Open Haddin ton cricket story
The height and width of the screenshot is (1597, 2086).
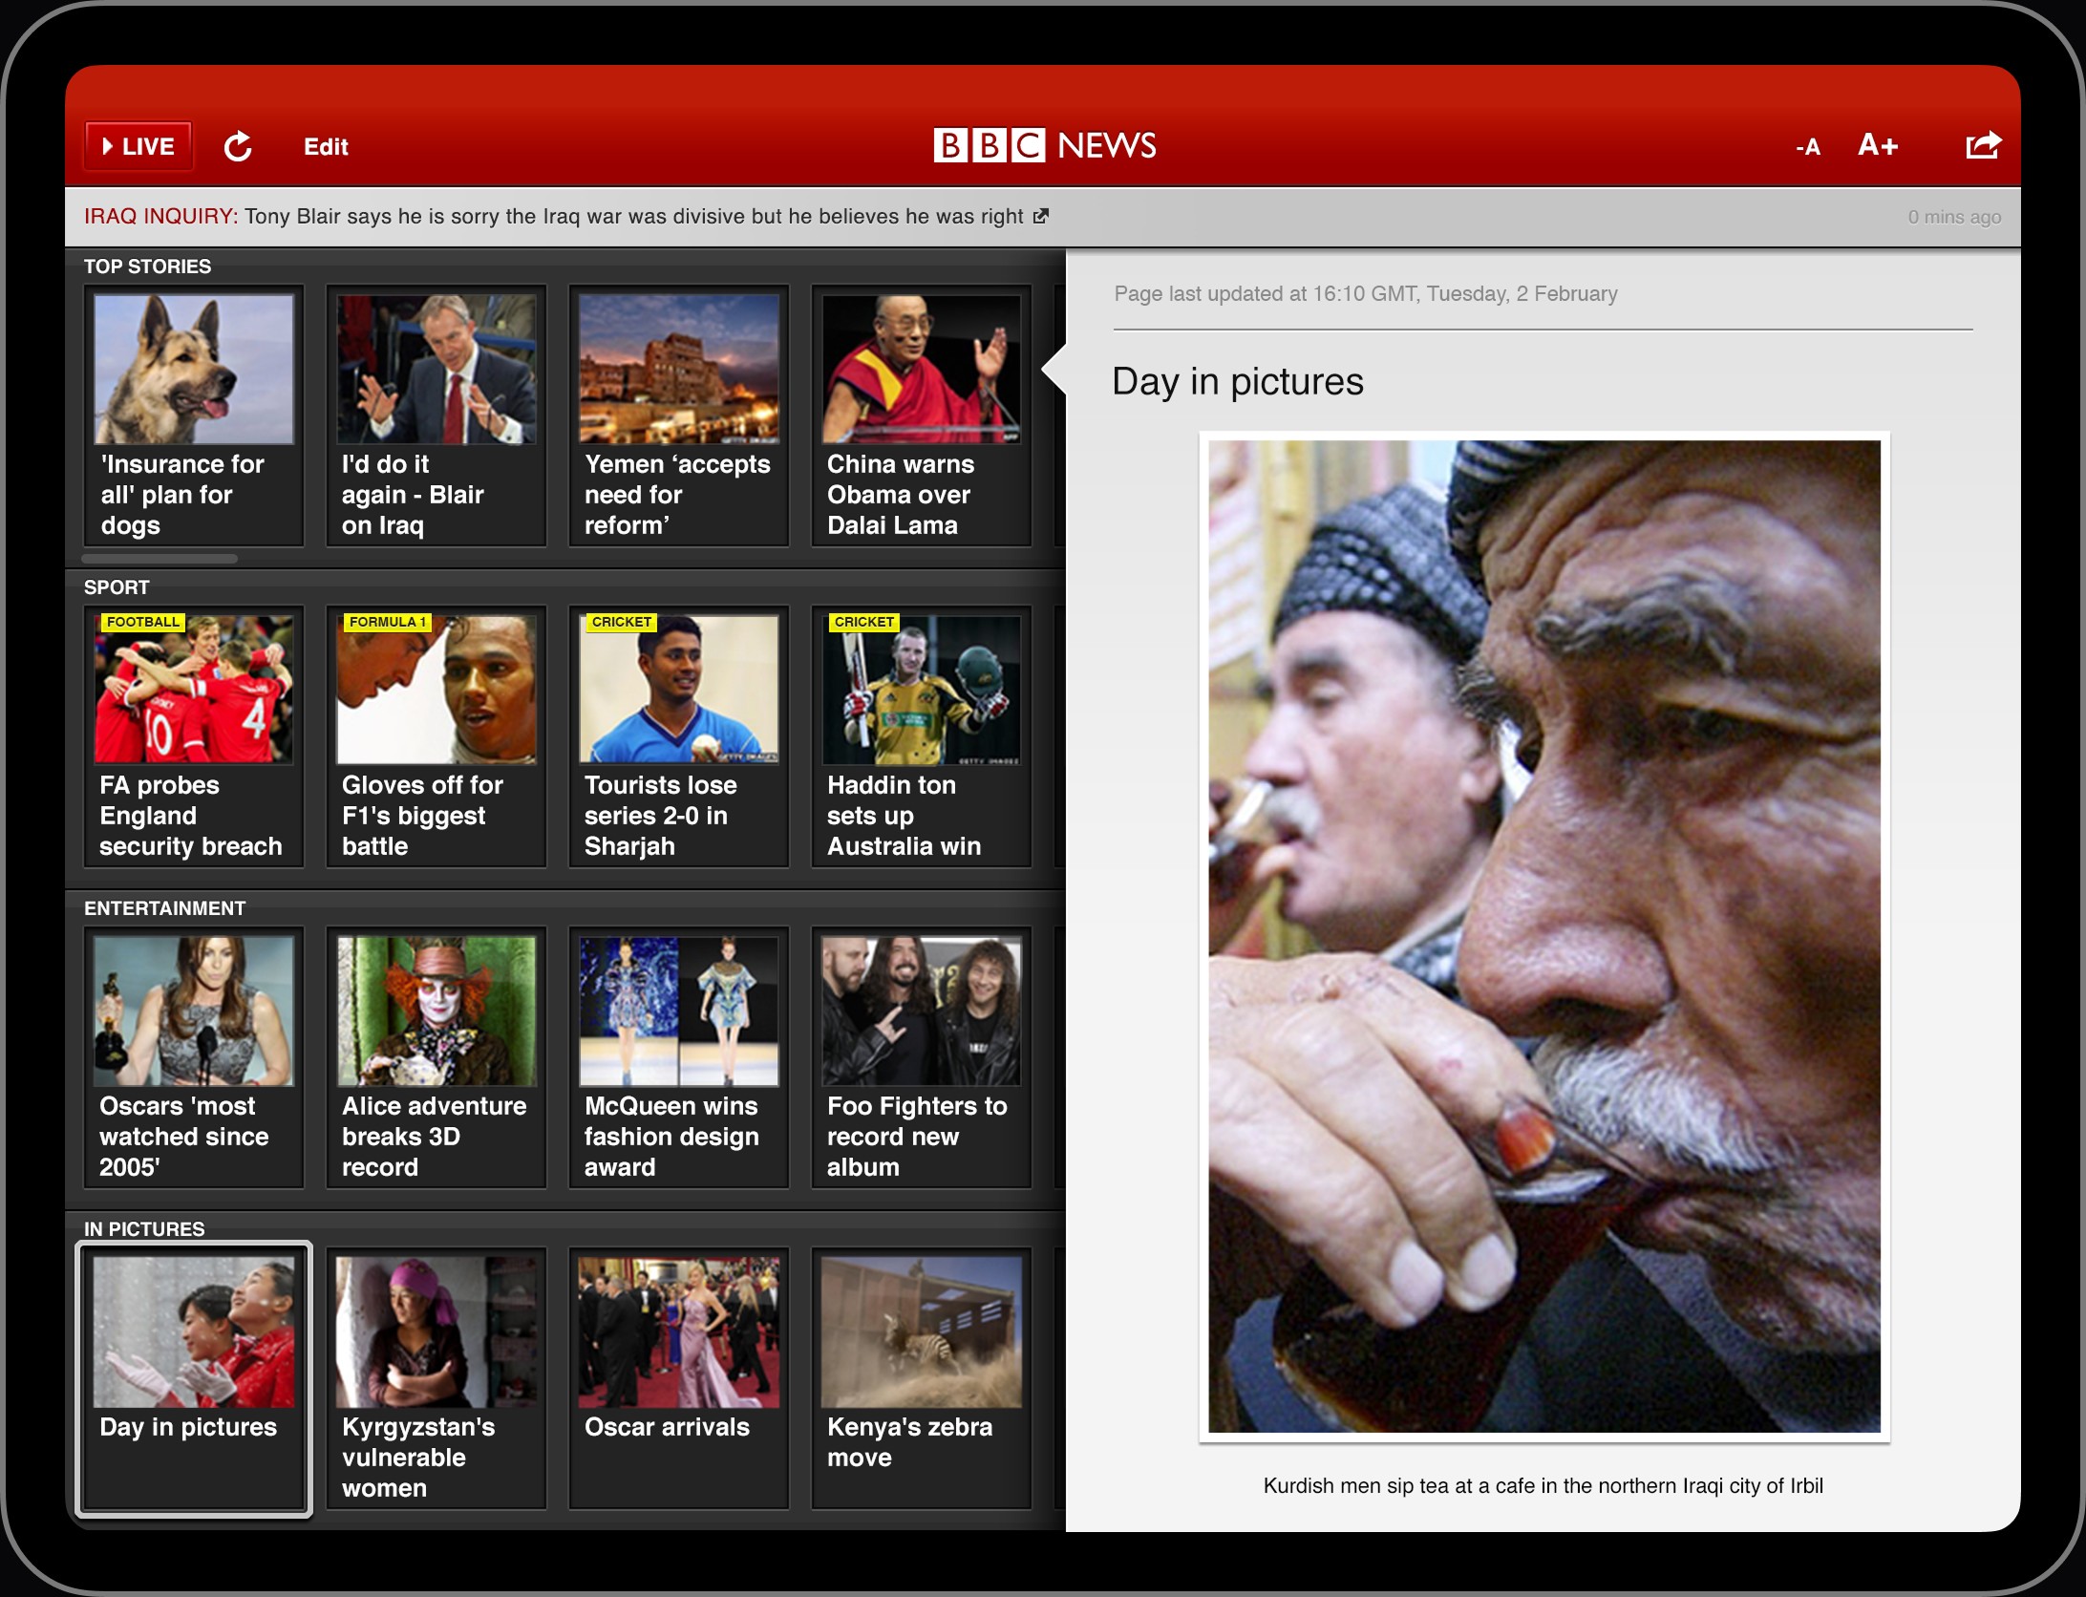point(922,736)
